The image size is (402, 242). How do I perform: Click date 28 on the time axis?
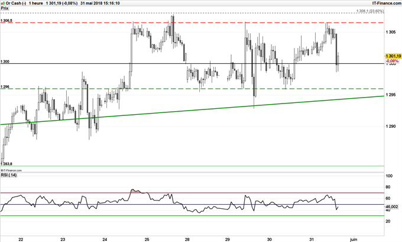(x=187, y=240)
